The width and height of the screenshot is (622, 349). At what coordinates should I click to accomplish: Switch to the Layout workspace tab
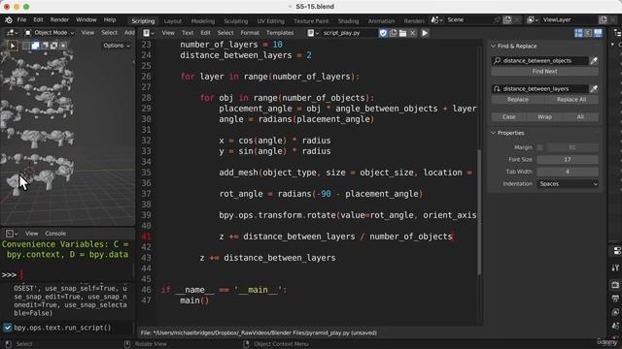173,21
